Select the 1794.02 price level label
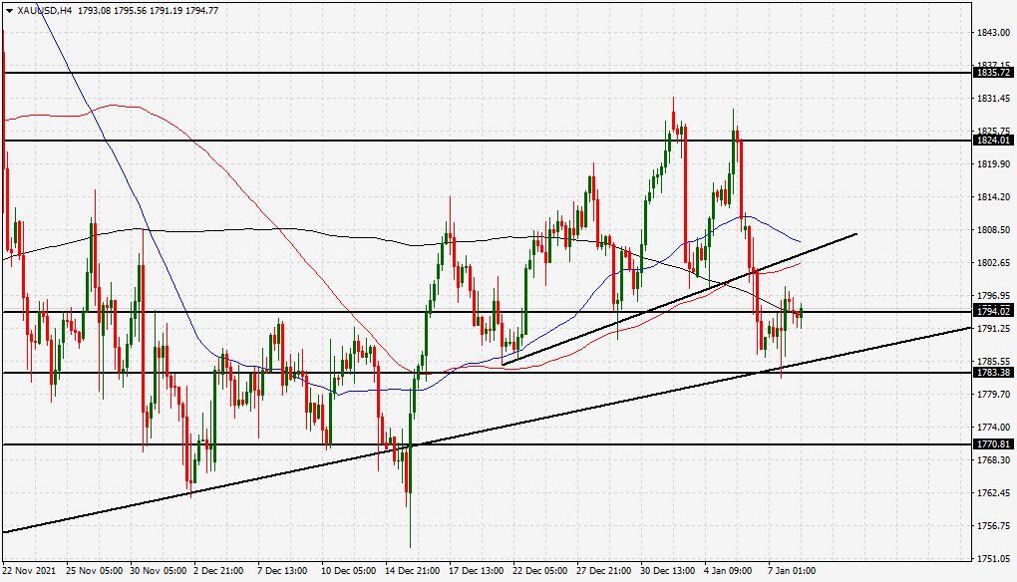The width and height of the screenshot is (1017, 582). click(993, 312)
